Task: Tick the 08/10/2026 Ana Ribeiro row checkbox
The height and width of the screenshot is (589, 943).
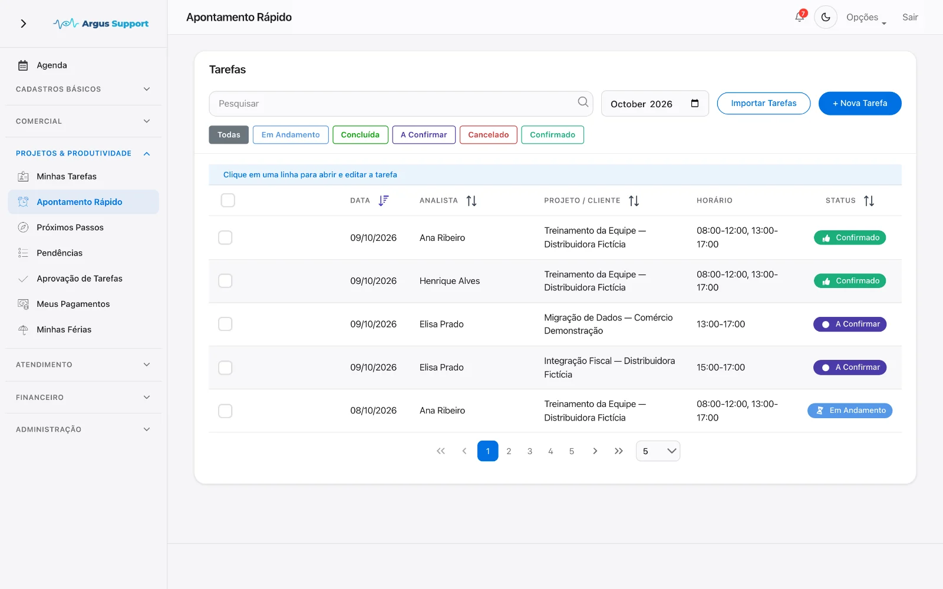Action: tap(225, 411)
